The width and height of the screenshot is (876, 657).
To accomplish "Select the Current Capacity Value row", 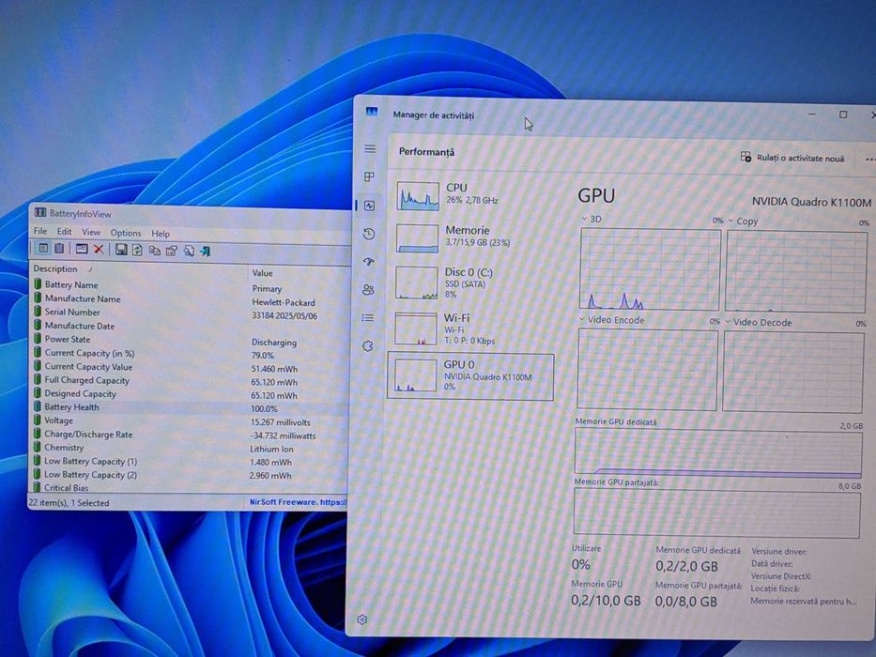I will click(x=190, y=367).
